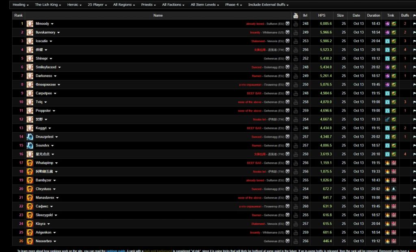
Task: Click the YouTube icon in table header
Action: tap(296, 15)
